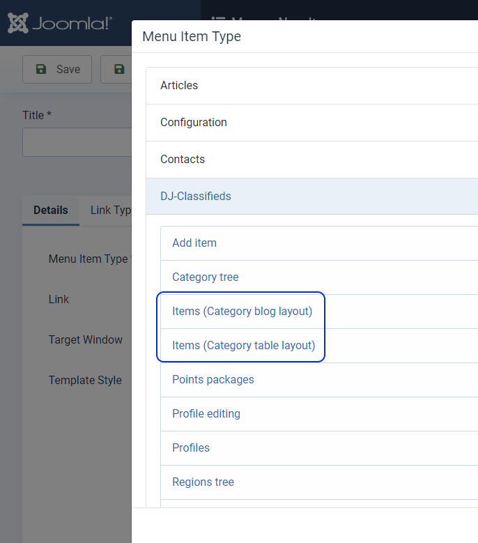
Task: Choose the Regions tree menu type
Action: 319,482
